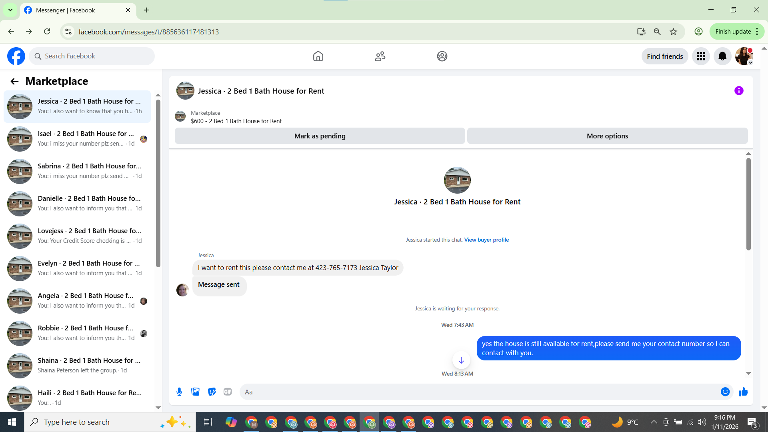Click the Finish update button
Screen dimensions: 768x432
pos(737,32)
